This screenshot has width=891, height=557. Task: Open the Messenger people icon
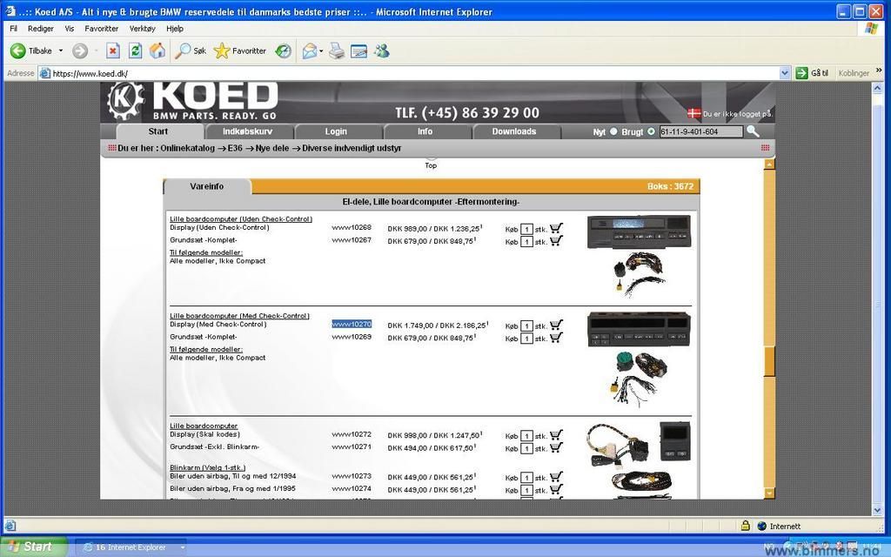click(381, 51)
